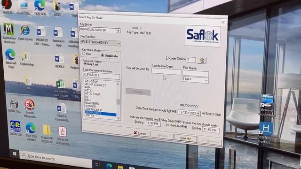The height and width of the screenshot is (169, 301).
Task: Select ATTIC STAIR in the key list
Action: coord(93,94)
